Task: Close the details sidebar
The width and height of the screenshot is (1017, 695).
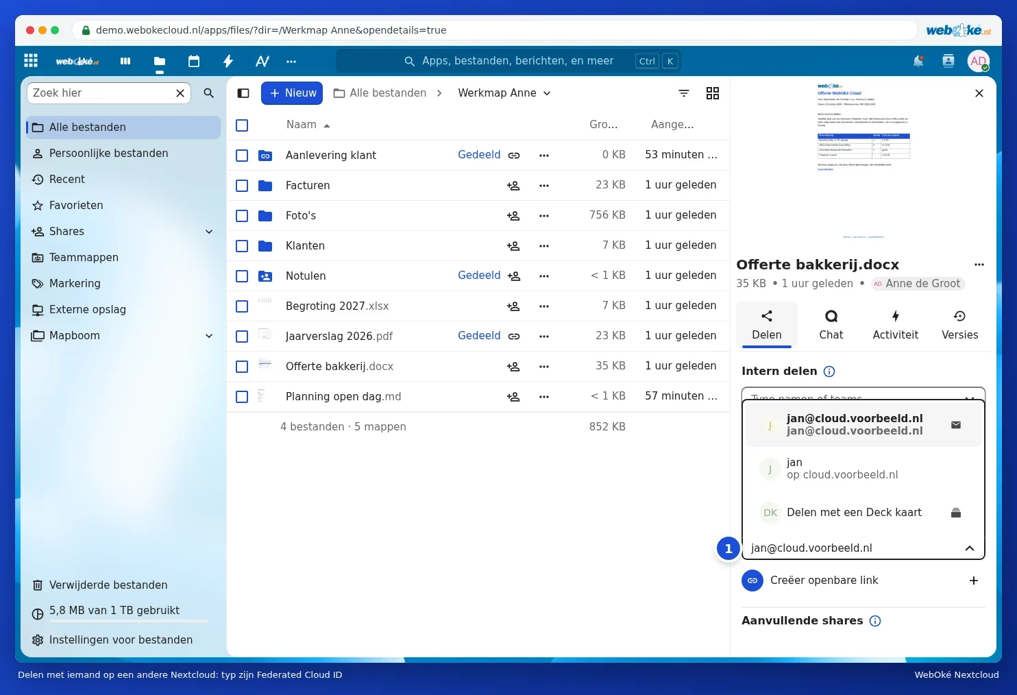Action: pyautogui.click(x=979, y=93)
